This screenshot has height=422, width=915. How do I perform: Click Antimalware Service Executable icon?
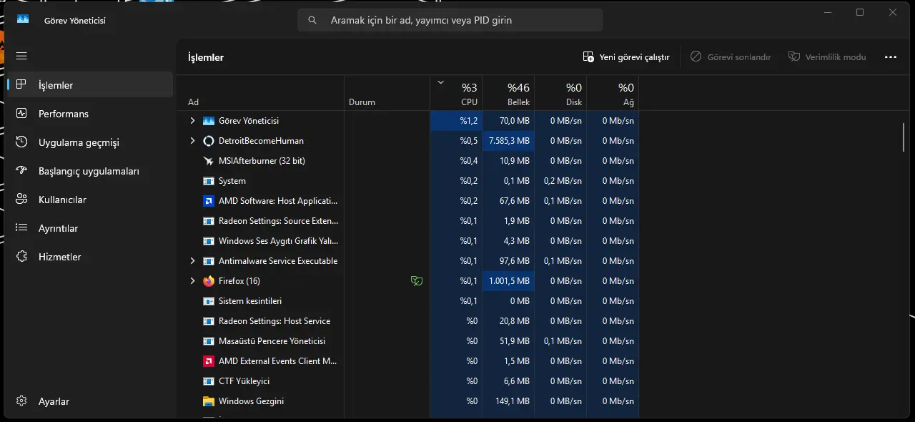tap(209, 261)
